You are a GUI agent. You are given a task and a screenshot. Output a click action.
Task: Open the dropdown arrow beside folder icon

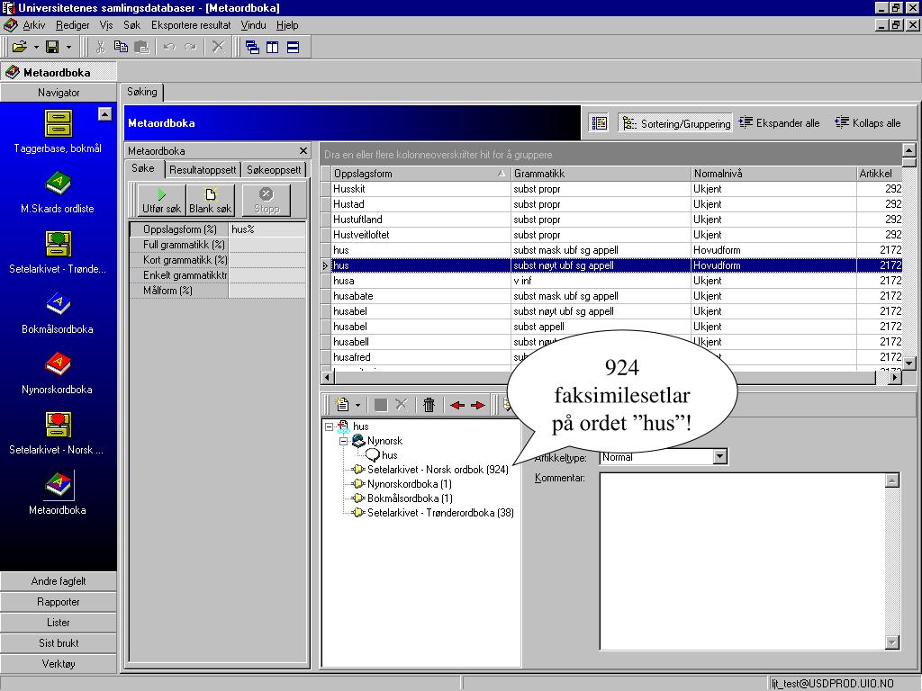tap(36, 47)
